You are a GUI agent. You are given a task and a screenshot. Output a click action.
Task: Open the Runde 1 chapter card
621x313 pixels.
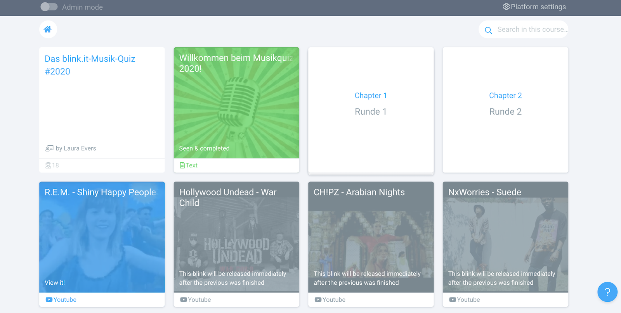[371, 110]
